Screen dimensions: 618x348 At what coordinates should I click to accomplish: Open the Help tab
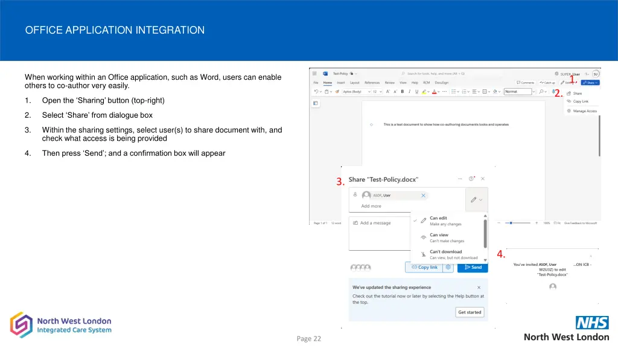(x=415, y=83)
